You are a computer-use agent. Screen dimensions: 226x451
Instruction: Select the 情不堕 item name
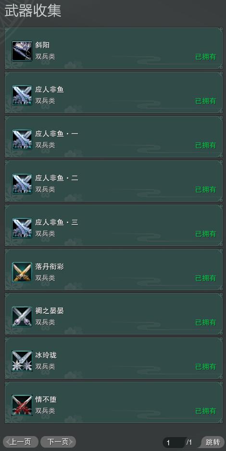pyautogui.click(x=46, y=399)
